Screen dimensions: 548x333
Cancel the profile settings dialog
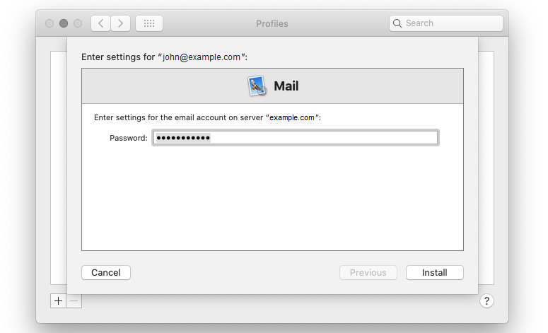(x=106, y=272)
